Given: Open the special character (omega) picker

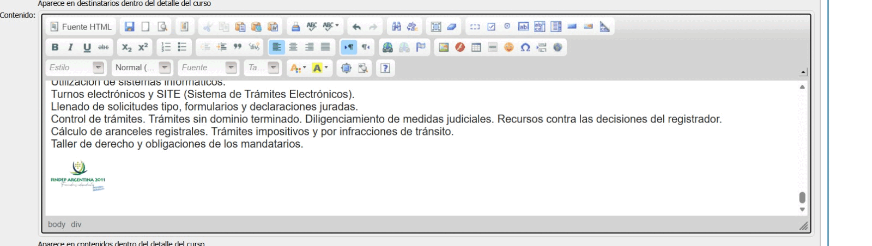Looking at the screenshot, I should (x=525, y=47).
